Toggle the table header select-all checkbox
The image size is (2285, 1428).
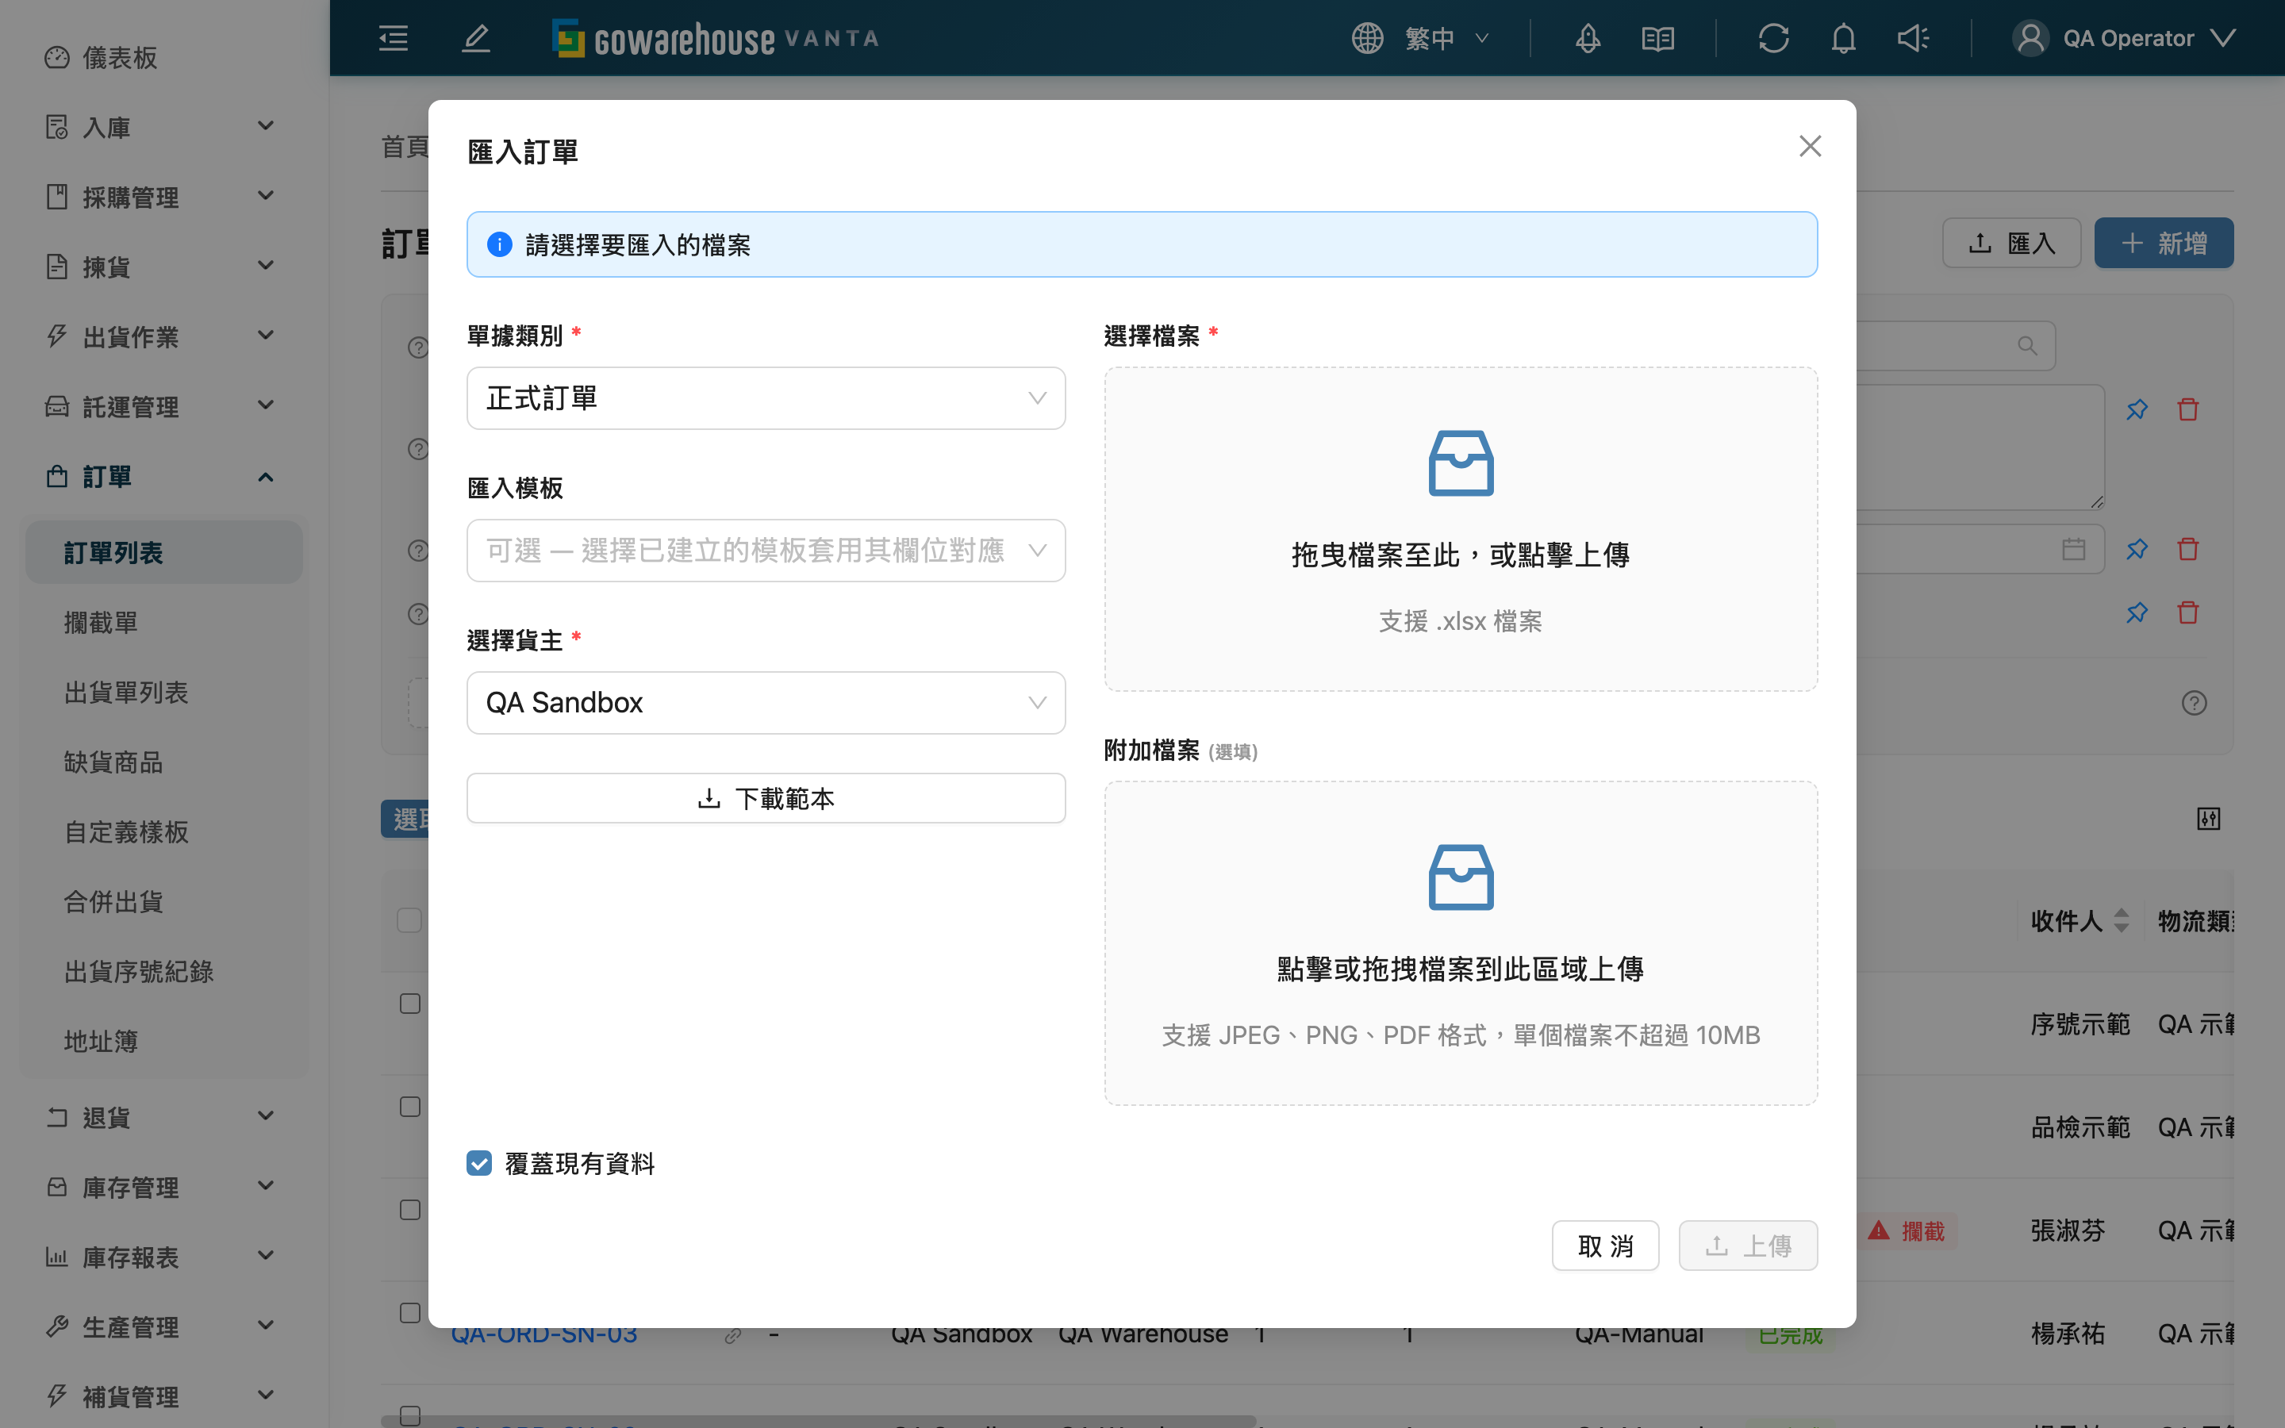point(409,920)
